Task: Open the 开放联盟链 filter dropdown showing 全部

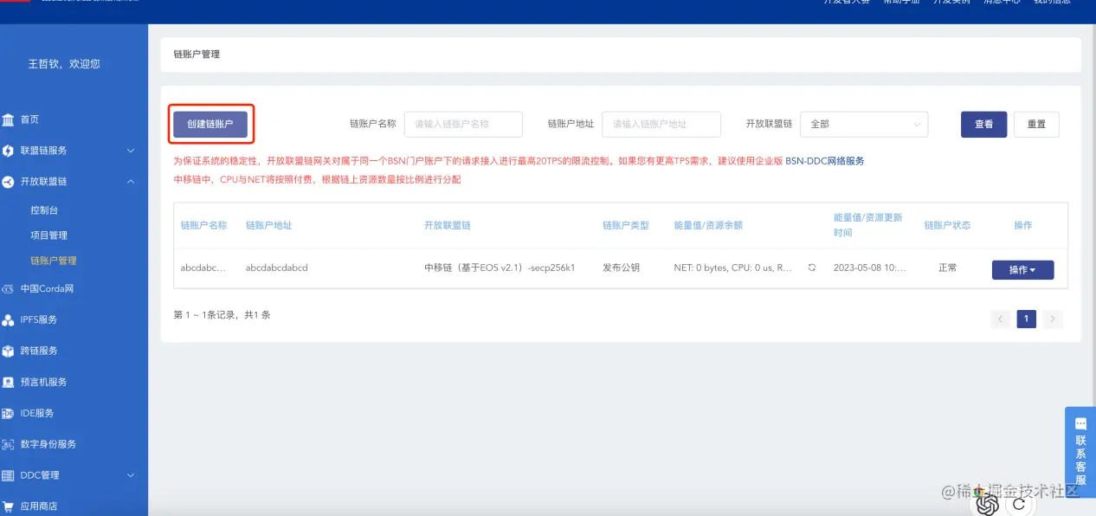Action: 864,124
